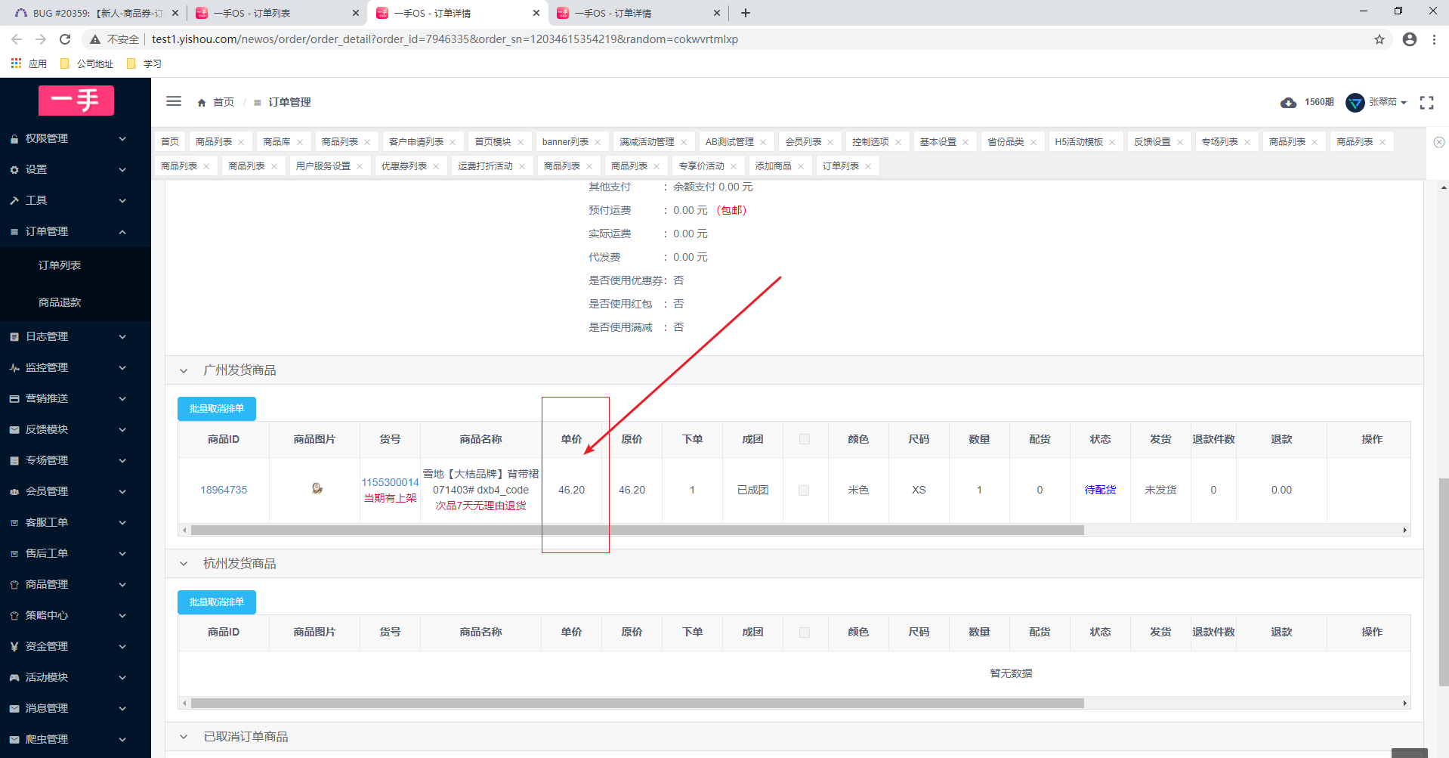1449x758 pixels.
Task: Click horizontal scrollbar of 广州发货商品 table
Action: [x=638, y=531]
